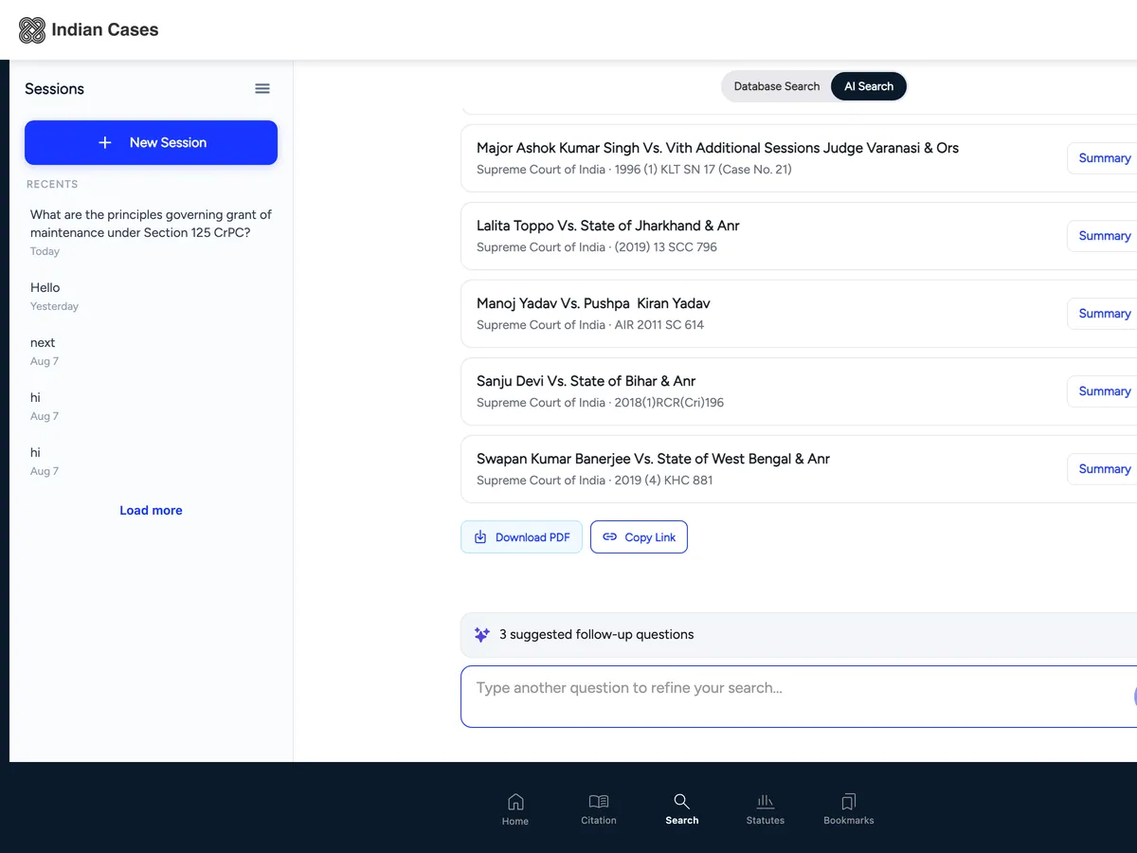Open Summary for Sanju Devi case
Screen dimensions: 1137x853
[1104, 391]
